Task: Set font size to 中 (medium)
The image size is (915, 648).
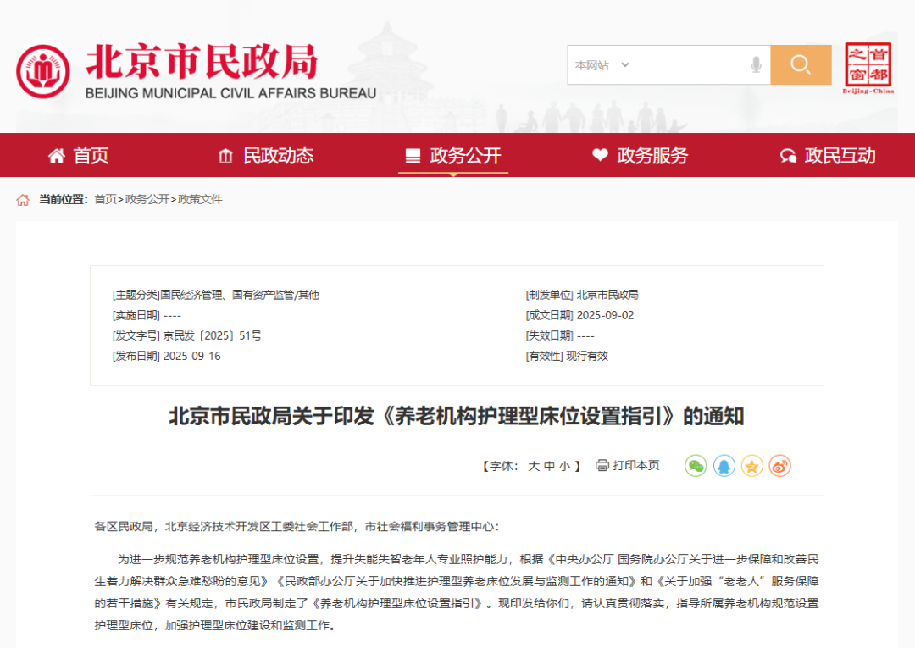Action: point(549,466)
